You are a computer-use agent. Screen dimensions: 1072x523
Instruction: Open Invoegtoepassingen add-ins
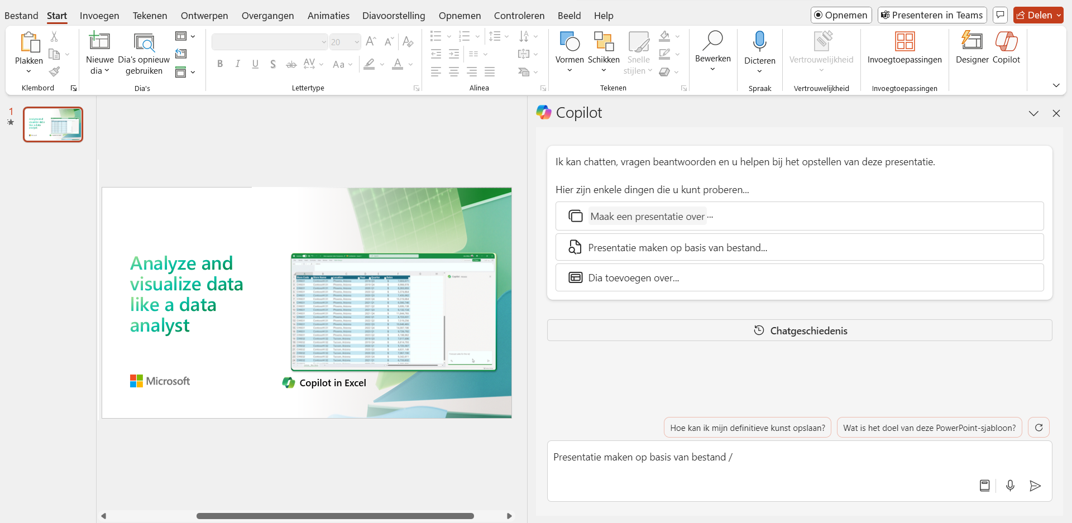(904, 48)
